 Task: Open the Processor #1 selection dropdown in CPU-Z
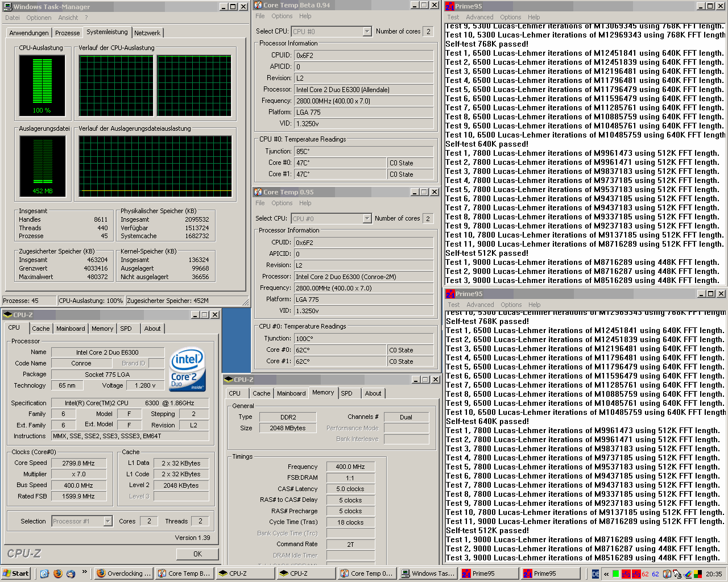tap(107, 521)
